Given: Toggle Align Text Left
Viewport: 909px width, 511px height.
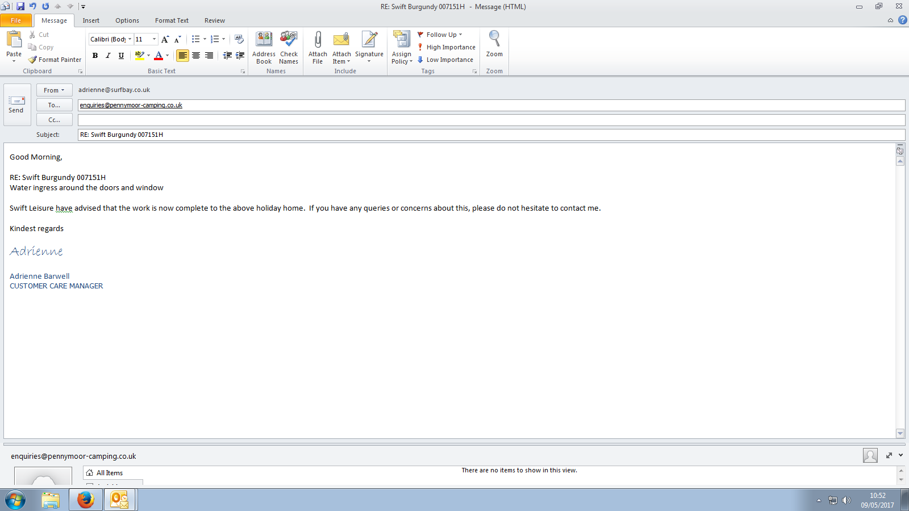Looking at the screenshot, I should (182, 55).
